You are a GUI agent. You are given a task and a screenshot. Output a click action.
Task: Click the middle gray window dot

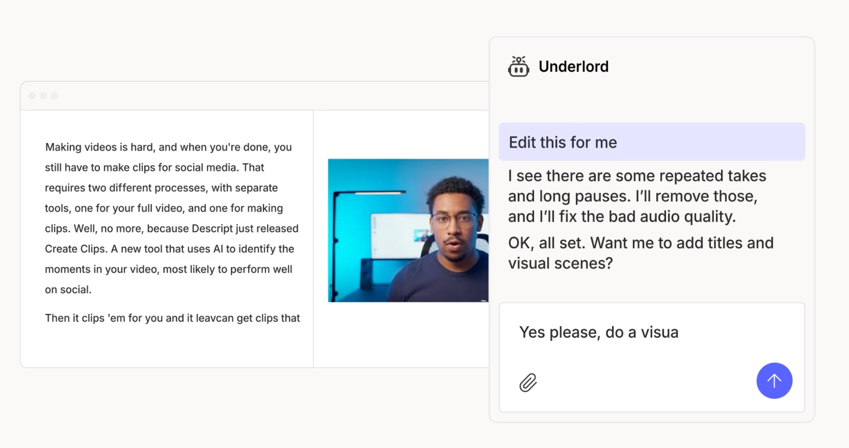pos(43,96)
